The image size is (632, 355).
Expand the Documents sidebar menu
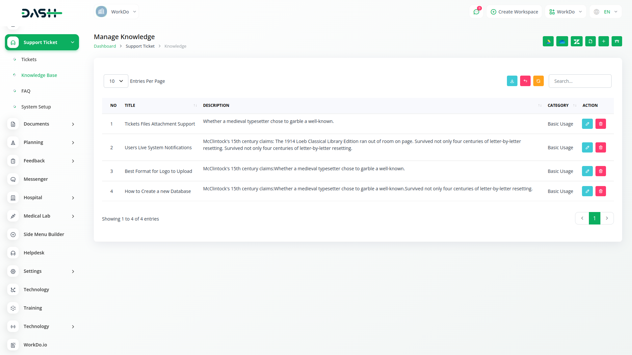pos(42,124)
